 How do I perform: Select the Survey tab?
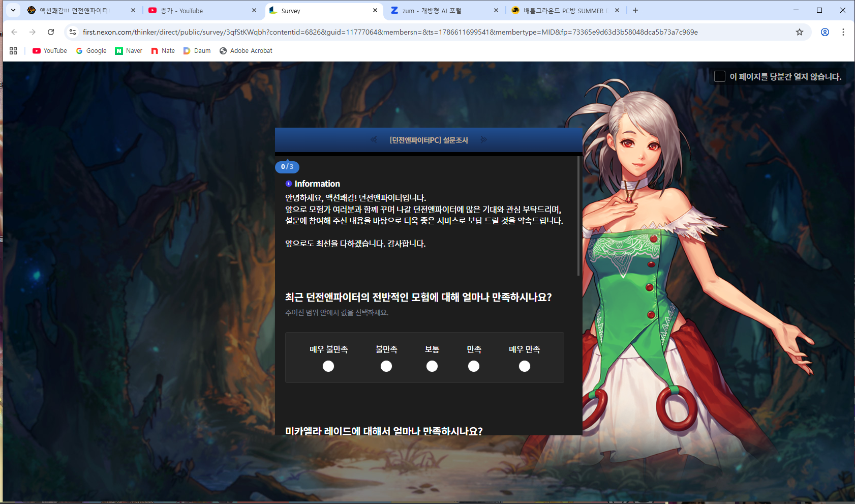324,11
